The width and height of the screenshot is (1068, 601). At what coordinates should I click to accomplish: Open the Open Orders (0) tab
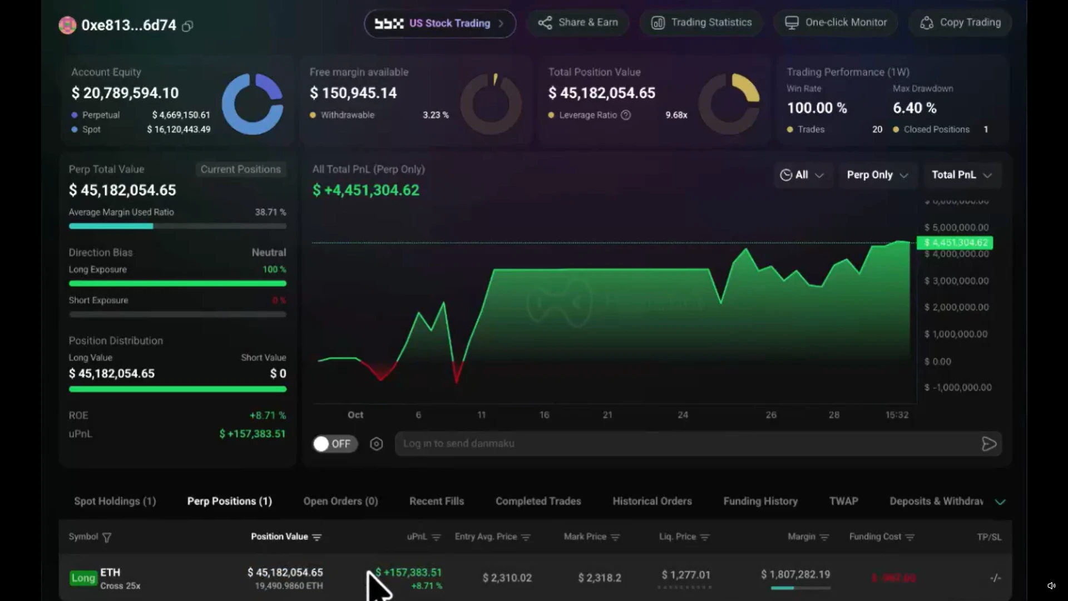pos(340,501)
